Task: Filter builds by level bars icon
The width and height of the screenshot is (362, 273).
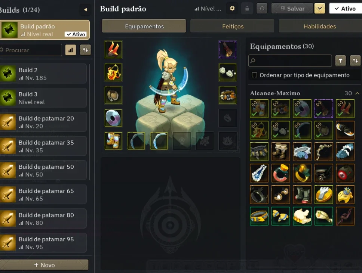Action: click(x=71, y=50)
